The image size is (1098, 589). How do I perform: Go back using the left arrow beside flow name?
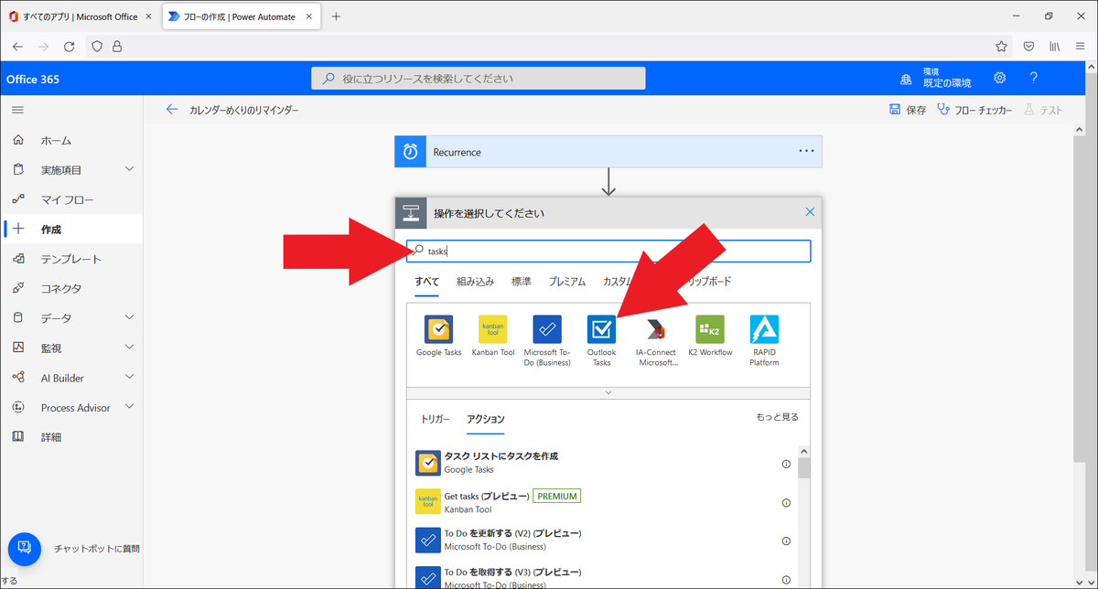[172, 110]
